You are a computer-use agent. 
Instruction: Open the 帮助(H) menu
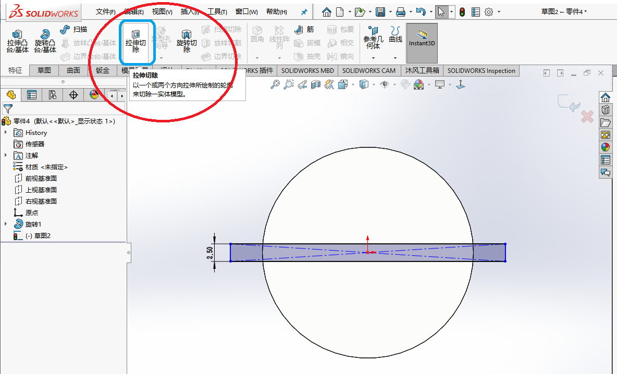click(x=277, y=12)
